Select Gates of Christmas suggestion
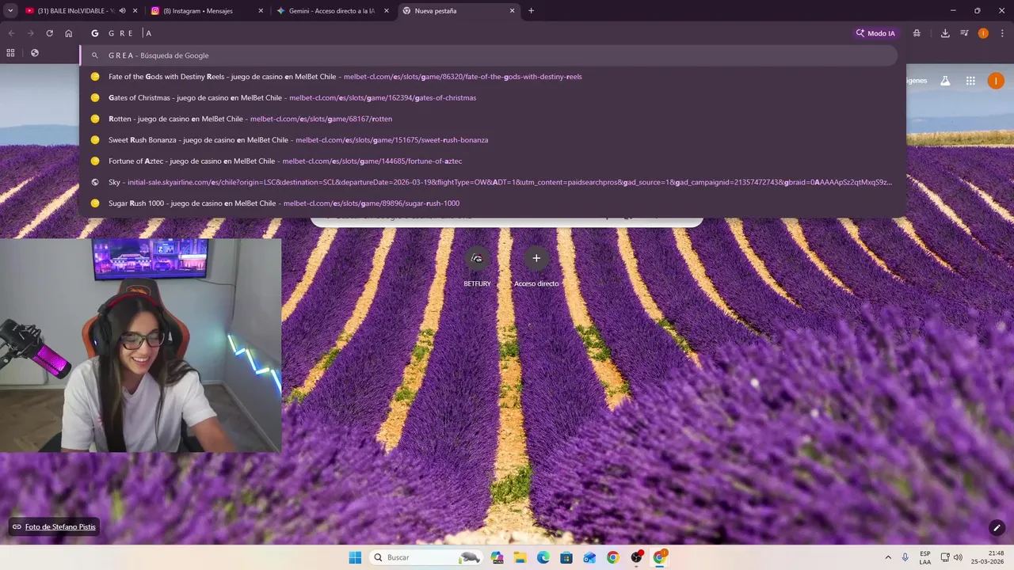Screen dimensions: 1014x570 click(490, 97)
